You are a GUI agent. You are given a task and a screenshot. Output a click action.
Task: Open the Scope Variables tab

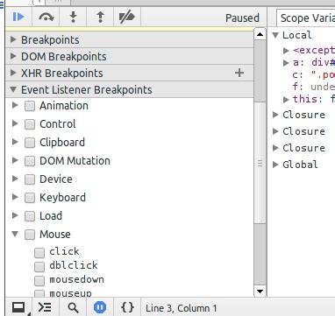306,18
